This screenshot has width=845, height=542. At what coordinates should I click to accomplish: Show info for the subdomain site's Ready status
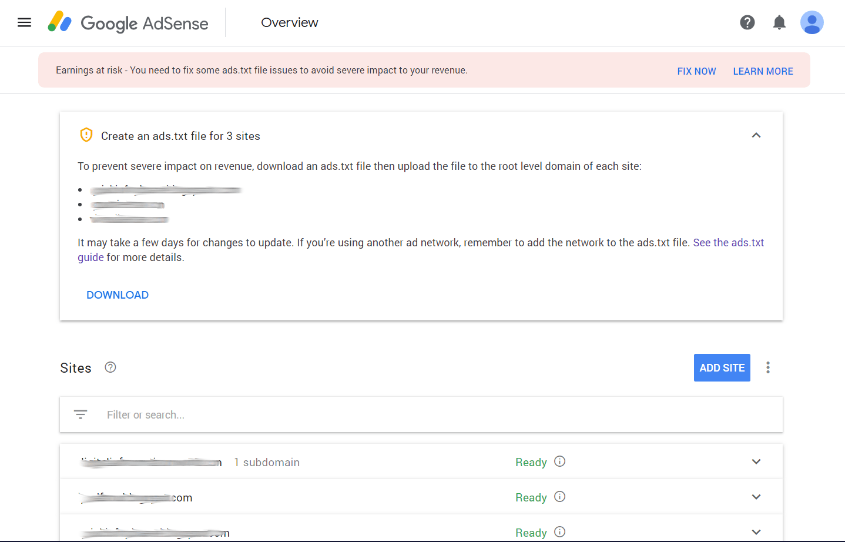point(560,461)
